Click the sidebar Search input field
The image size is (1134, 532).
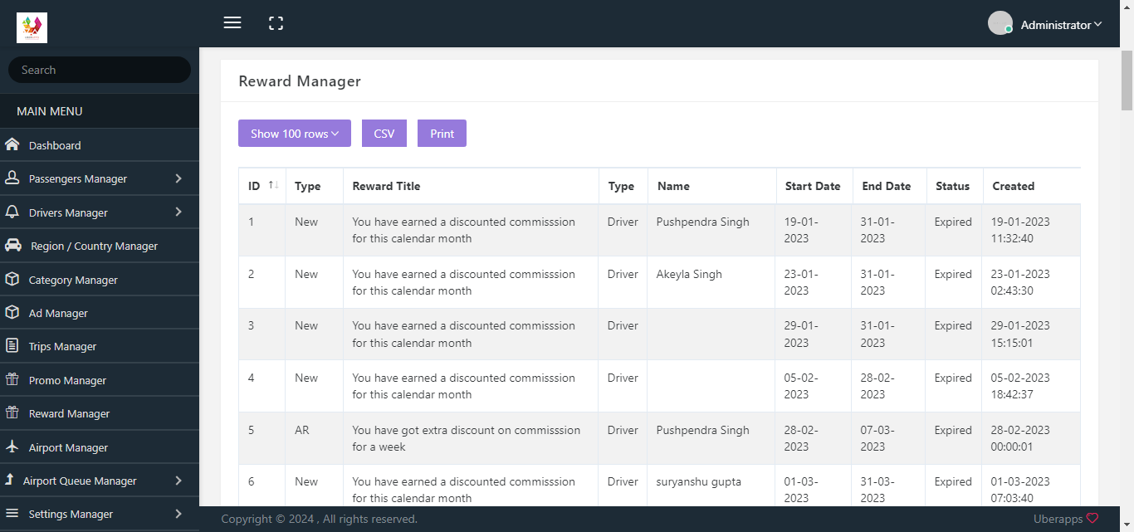click(x=100, y=70)
